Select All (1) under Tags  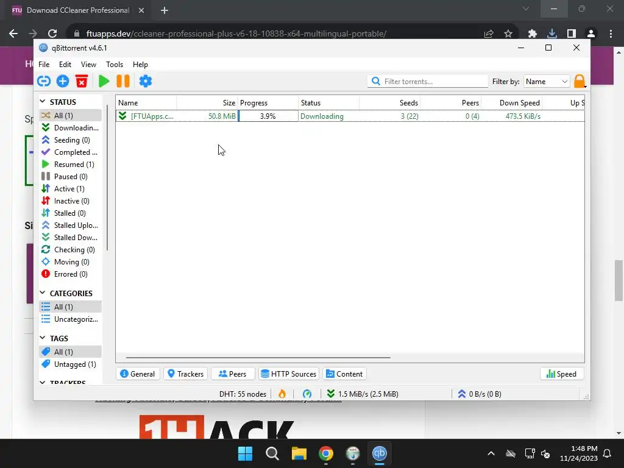[71, 352]
